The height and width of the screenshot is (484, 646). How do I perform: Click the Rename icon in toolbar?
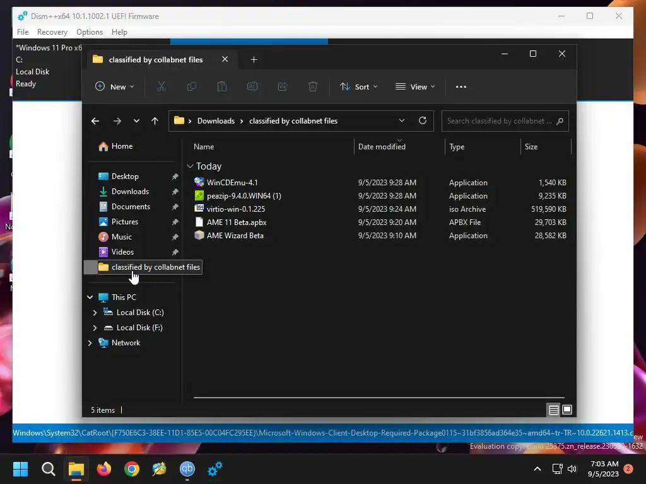tap(252, 86)
